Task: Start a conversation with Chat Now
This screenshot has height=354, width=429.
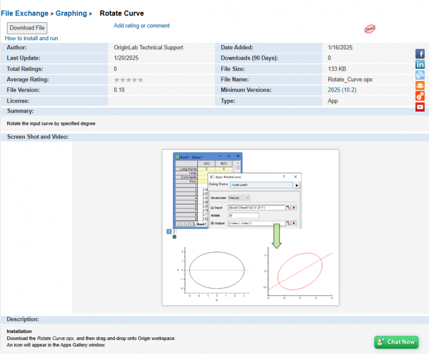Action: 396,342
